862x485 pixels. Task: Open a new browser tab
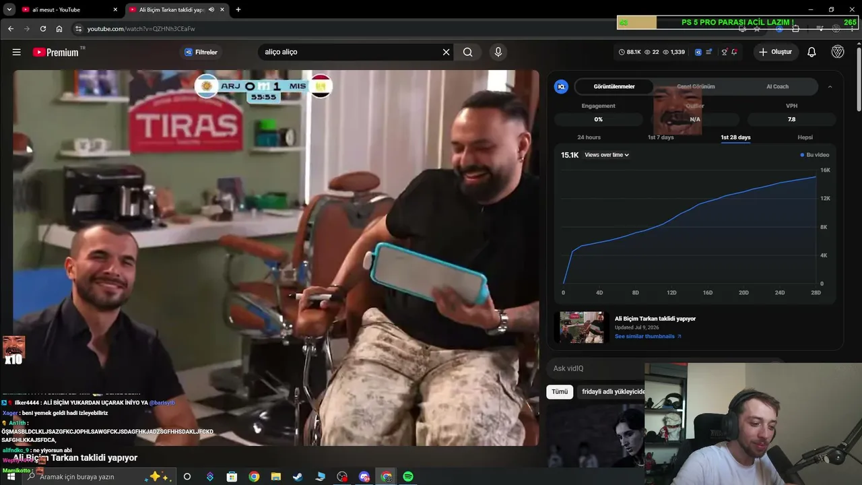(x=238, y=9)
